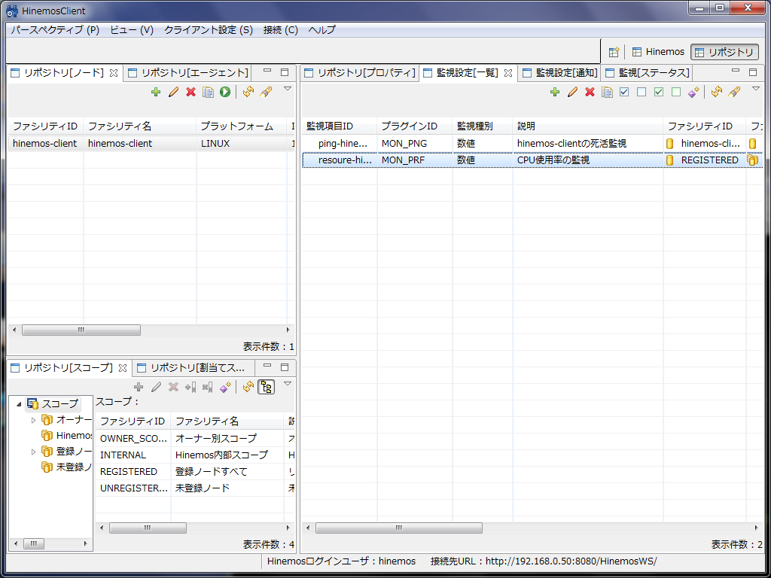Open the scope view's view menu triangle
771x578 pixels.
(288, 384)
